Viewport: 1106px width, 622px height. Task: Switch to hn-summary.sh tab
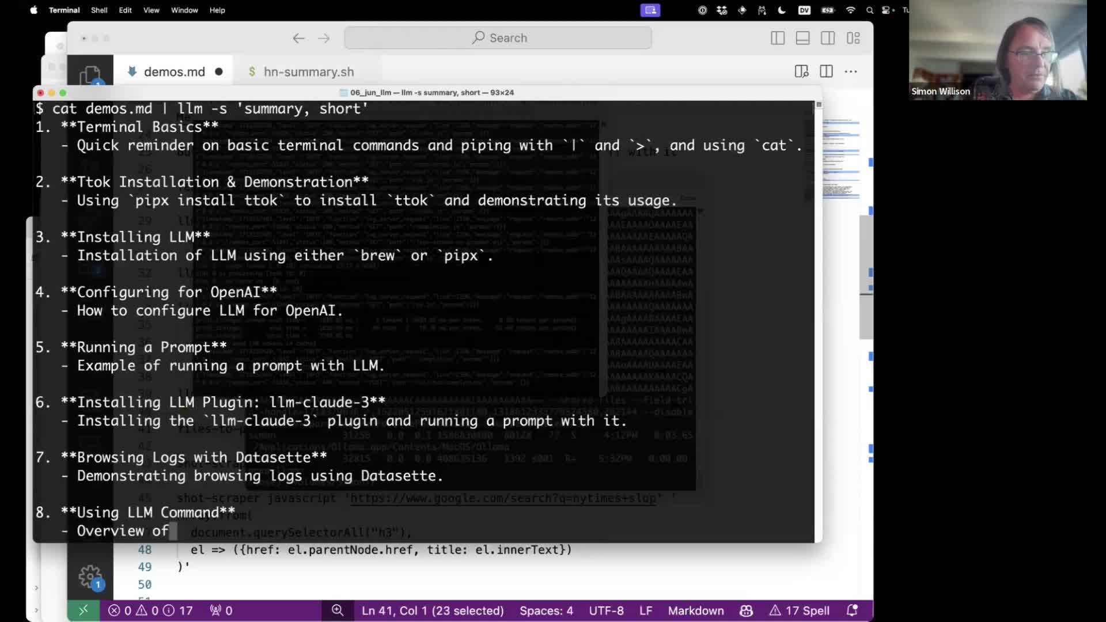click(309, 71)
